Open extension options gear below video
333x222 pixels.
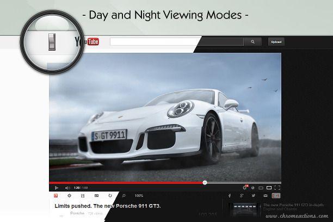coord(69,196)
